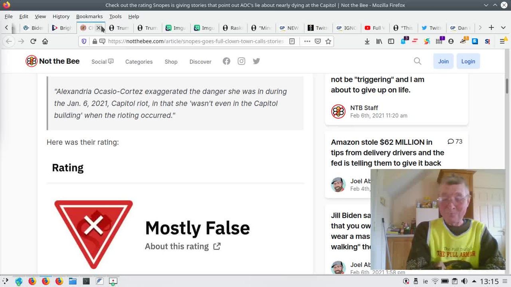The height and width of the screenshot is (287, 511).
Task: Click the page vertical scrollbar thumb
Action: (507, 86)
